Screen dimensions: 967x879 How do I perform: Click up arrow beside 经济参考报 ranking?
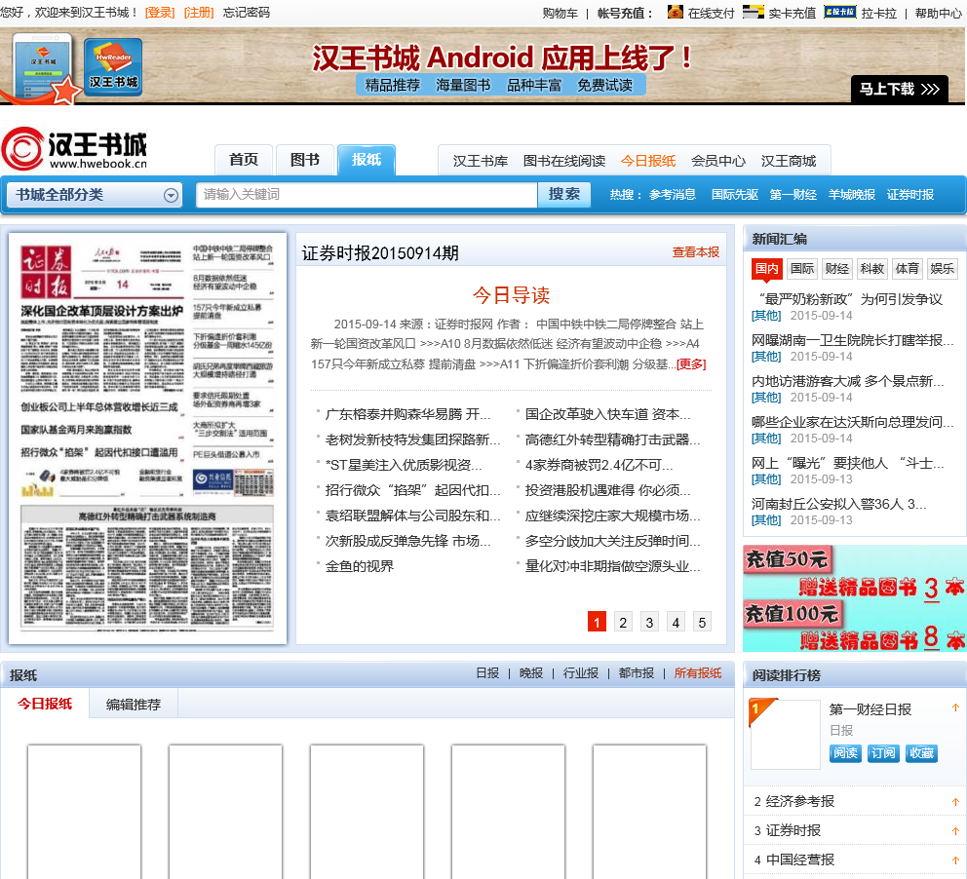point(955,802)
